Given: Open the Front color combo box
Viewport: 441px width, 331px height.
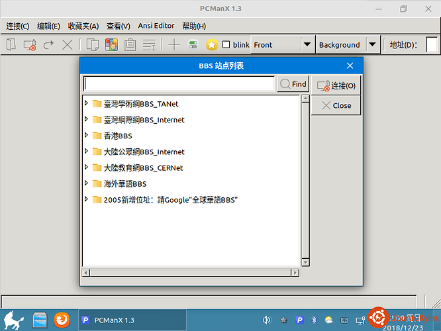Looking at the screenshot, I should tap(283, 45).
